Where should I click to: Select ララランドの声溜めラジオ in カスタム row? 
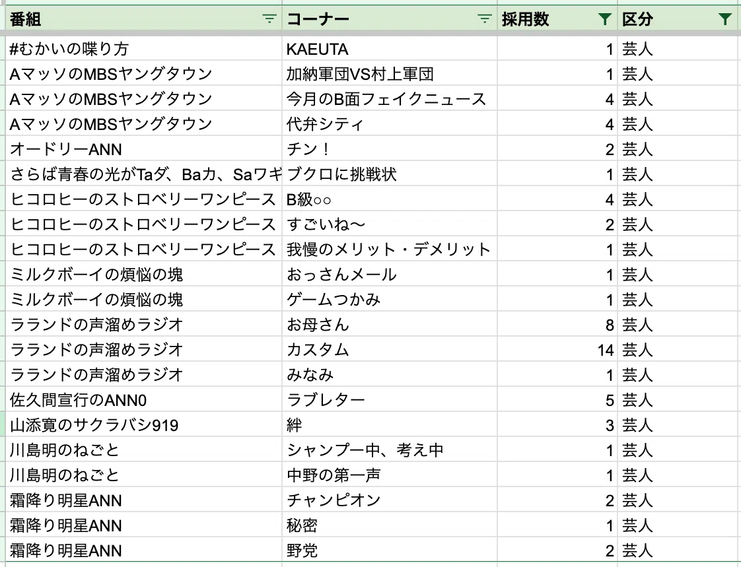(144, 350)
